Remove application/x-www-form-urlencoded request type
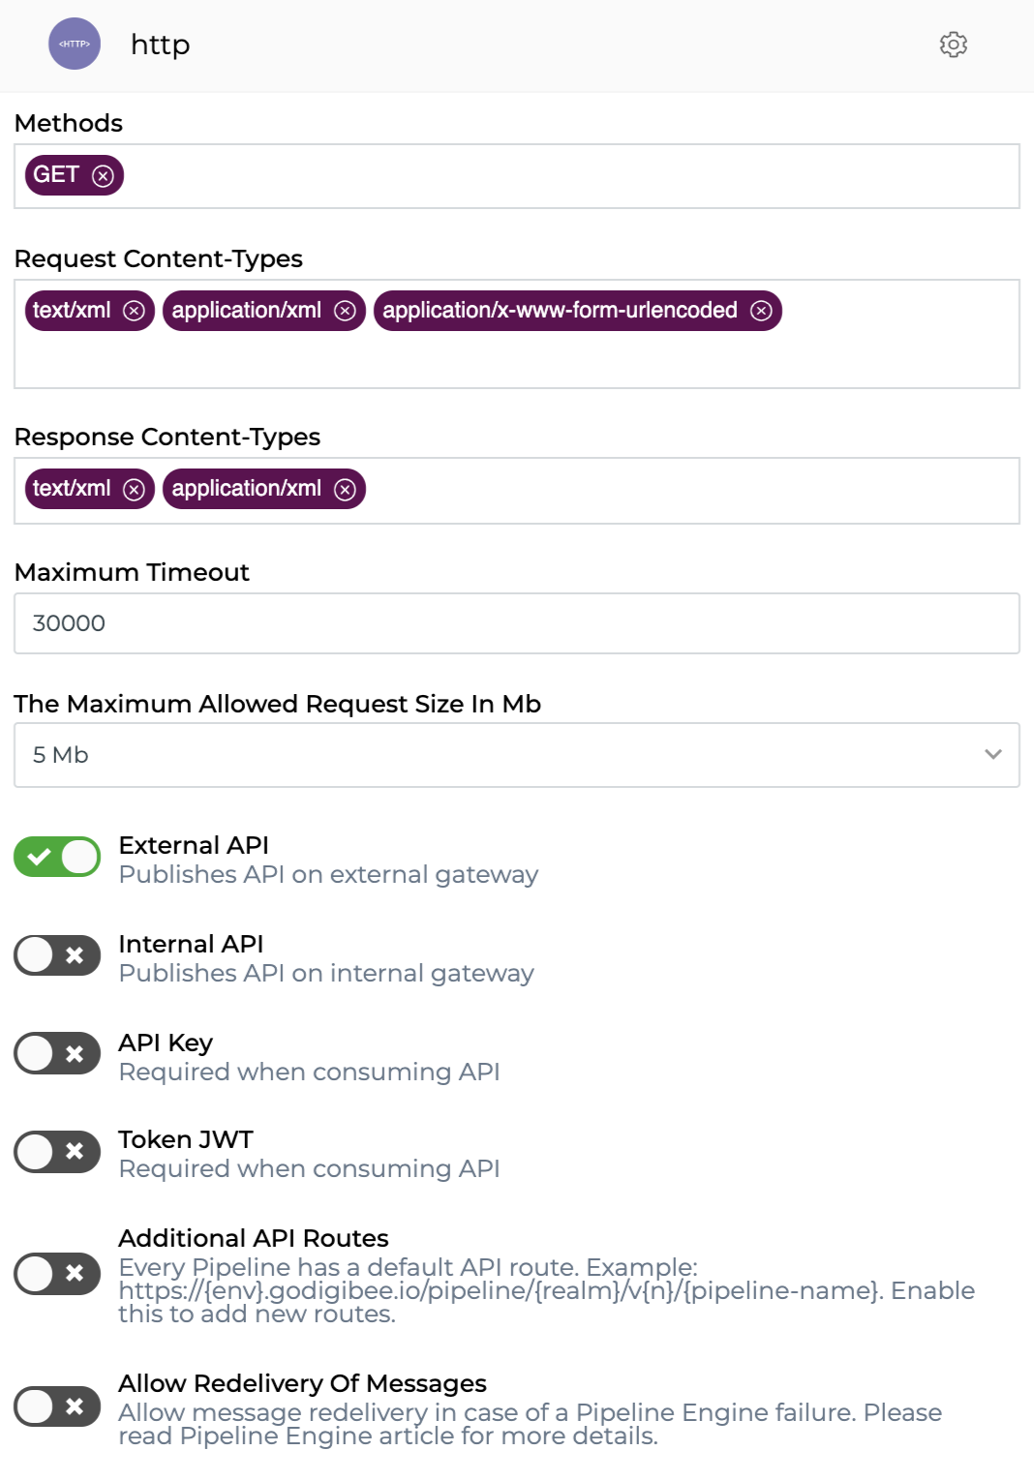This screenshot has height=1481, width=1034. (762, 311)
